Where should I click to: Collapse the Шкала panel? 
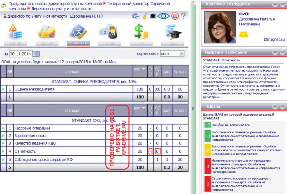tap(275, 106)
